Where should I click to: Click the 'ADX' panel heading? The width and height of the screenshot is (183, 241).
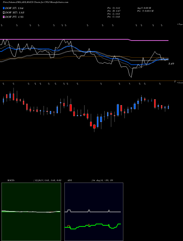pos(70,180)
